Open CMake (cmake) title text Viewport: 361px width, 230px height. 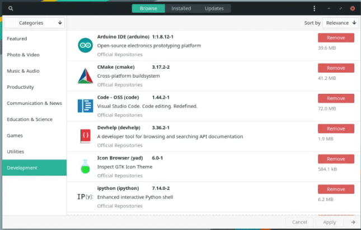coord(116,67)
